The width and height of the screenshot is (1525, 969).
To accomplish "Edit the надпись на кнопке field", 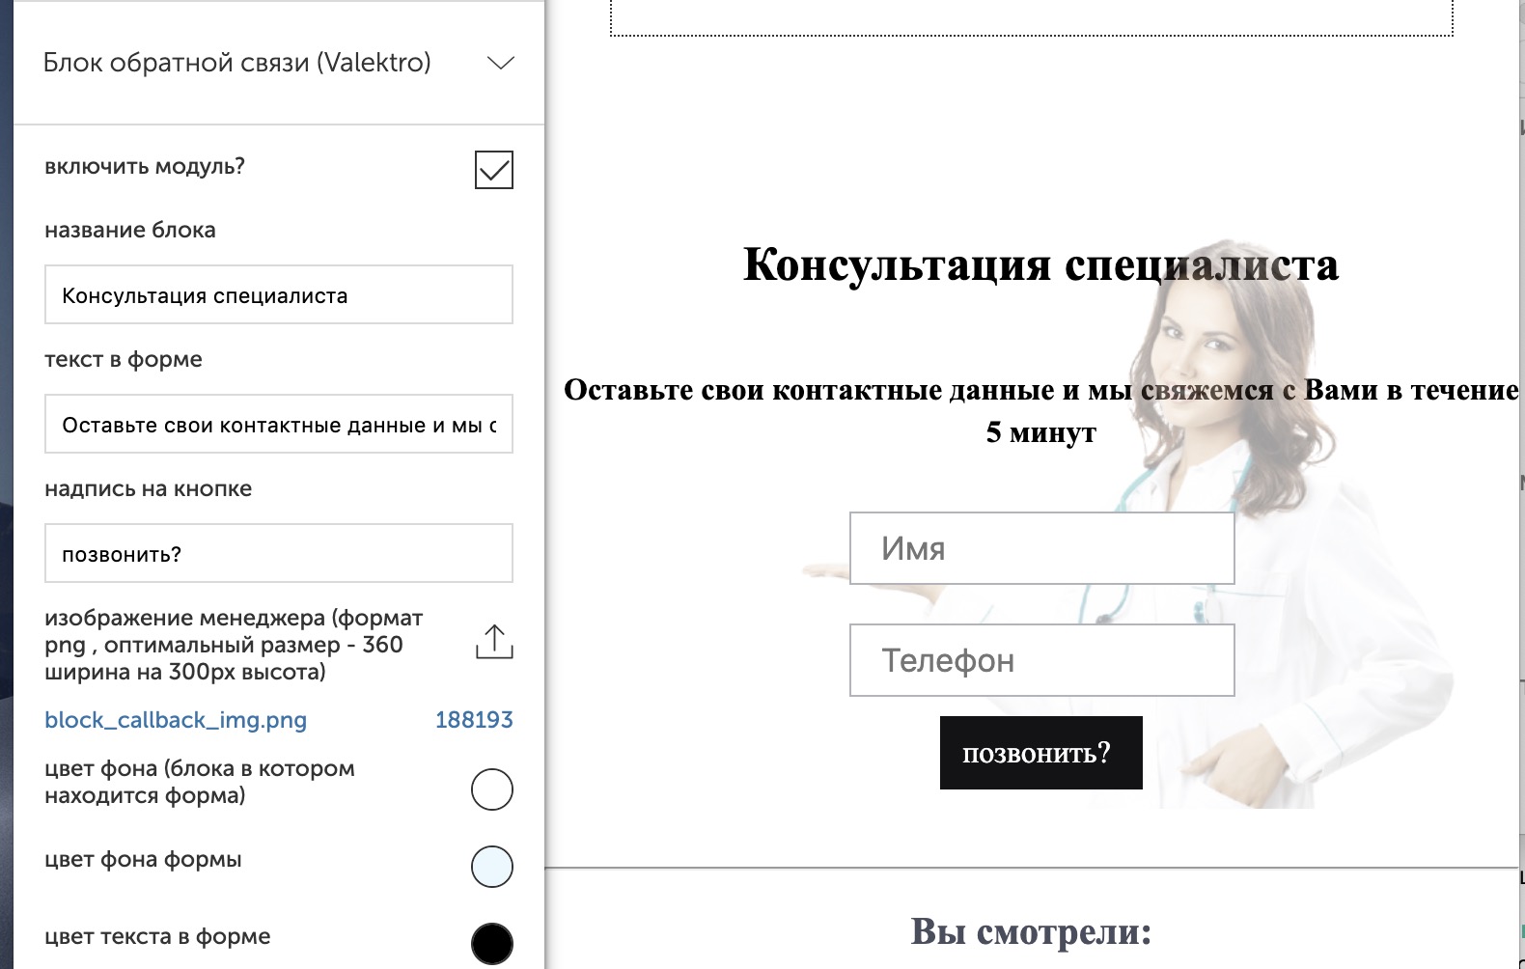I will [x=278, y=554].
